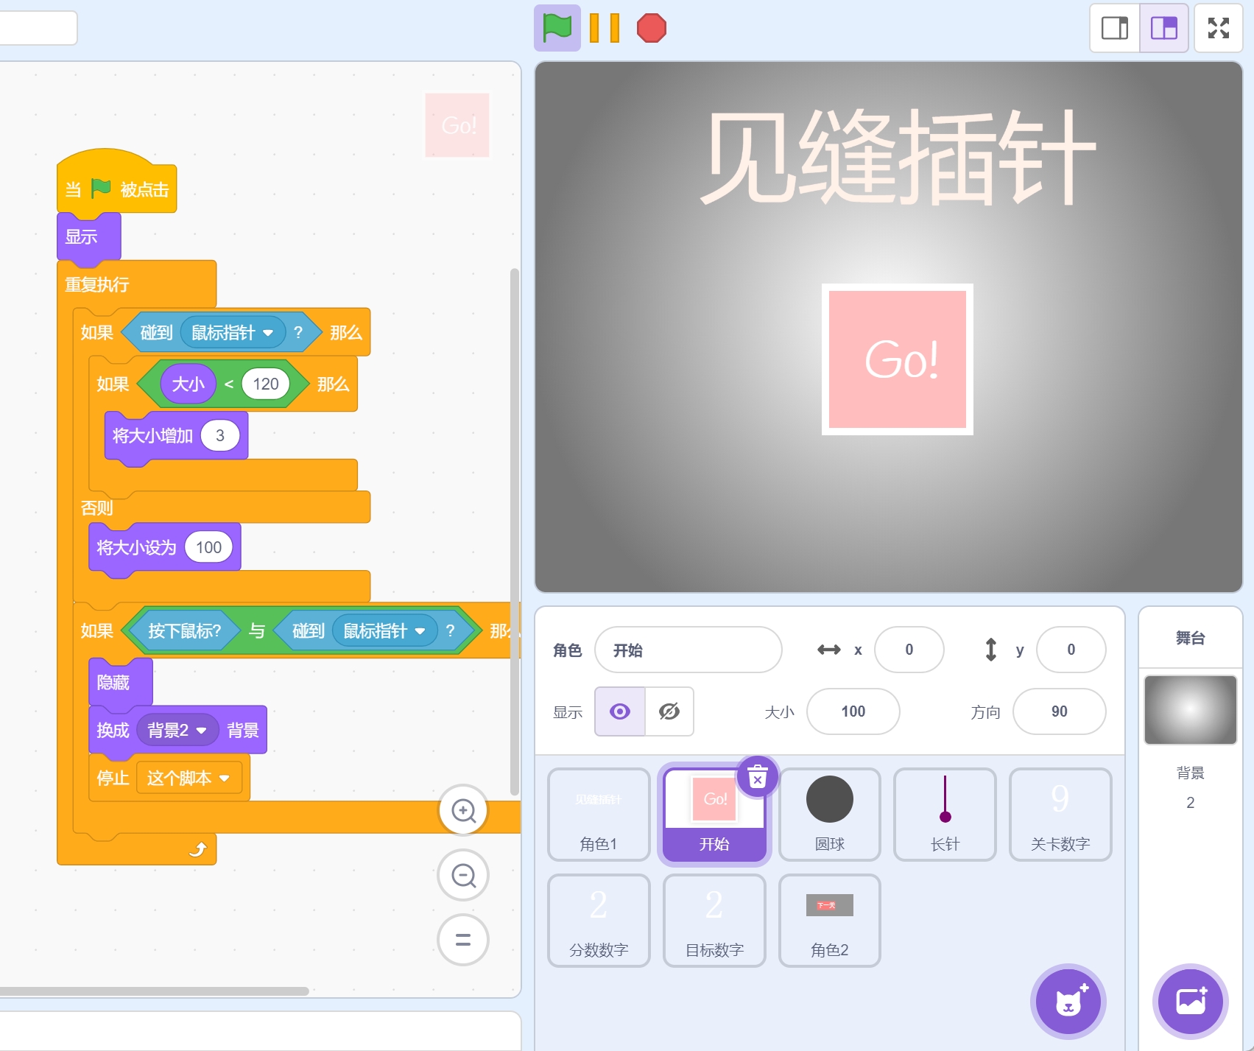Image resolution: width=1254 pixels, height=1051 pixels.
Task: Switch to default stage layout mode
Action: point(1164,28)
